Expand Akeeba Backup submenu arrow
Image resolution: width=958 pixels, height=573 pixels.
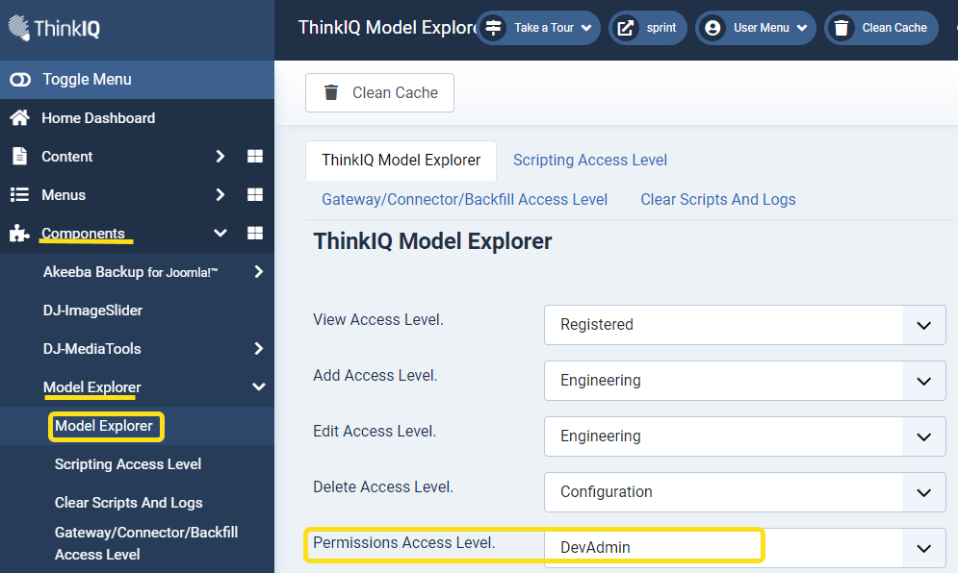(x=258, y=271)
